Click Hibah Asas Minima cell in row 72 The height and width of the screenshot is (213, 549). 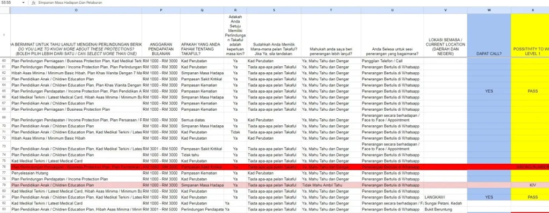pos(76,138)
